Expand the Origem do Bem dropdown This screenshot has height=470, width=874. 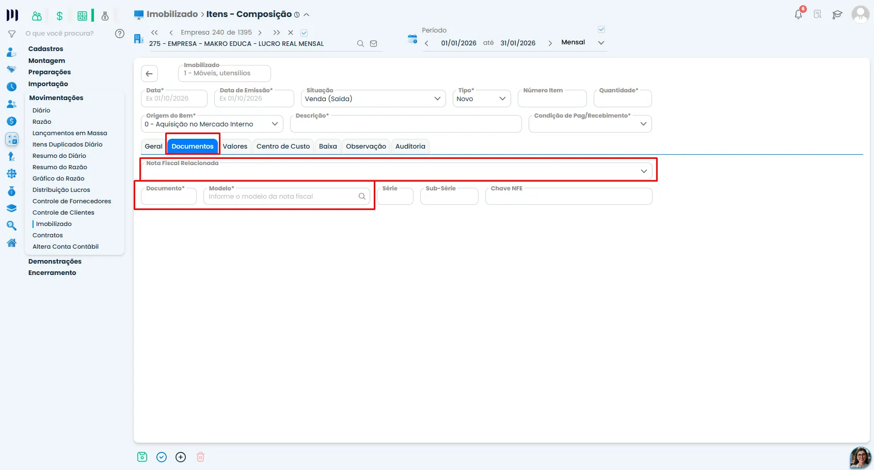tap(212, 124)
